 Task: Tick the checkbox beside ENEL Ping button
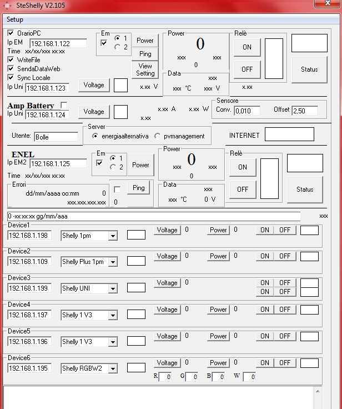pos(117,189)
